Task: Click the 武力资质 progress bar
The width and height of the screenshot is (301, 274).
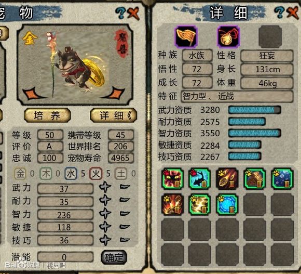Action: pos(254,110)
